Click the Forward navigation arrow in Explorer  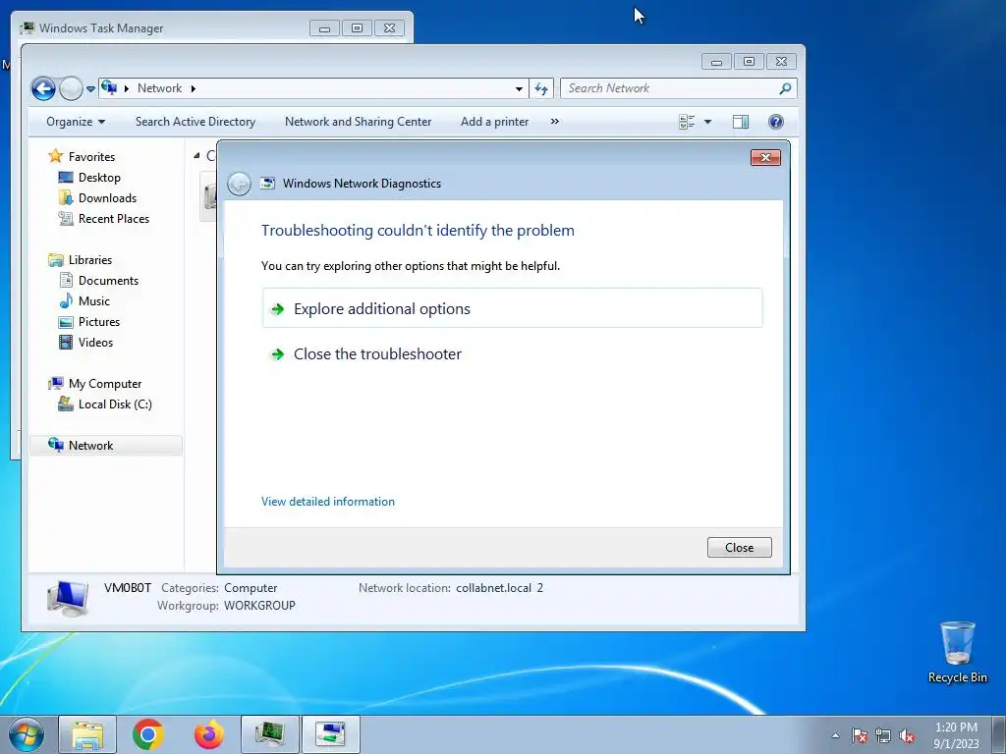point(71,88)
